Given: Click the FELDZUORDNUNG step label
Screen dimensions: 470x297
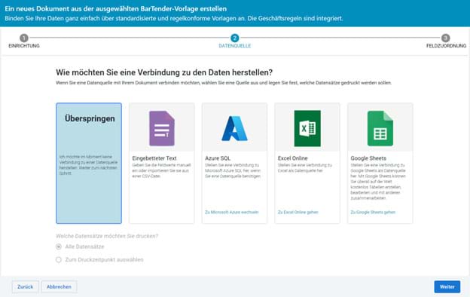Looking at the screenshot, I should pos(446,46).
